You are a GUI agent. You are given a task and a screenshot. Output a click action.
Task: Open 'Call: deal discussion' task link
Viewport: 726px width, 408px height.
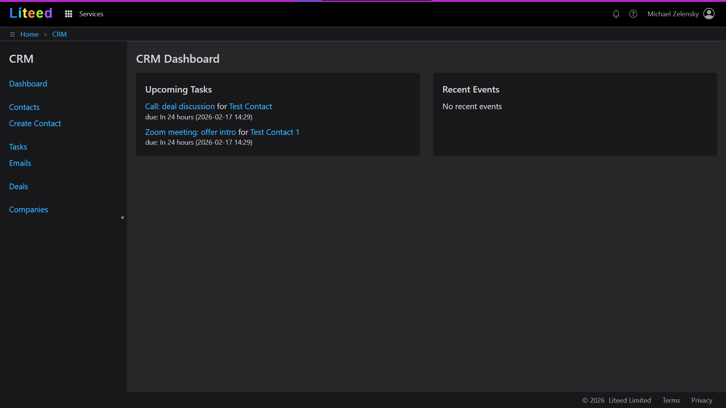tap(180, 107)
